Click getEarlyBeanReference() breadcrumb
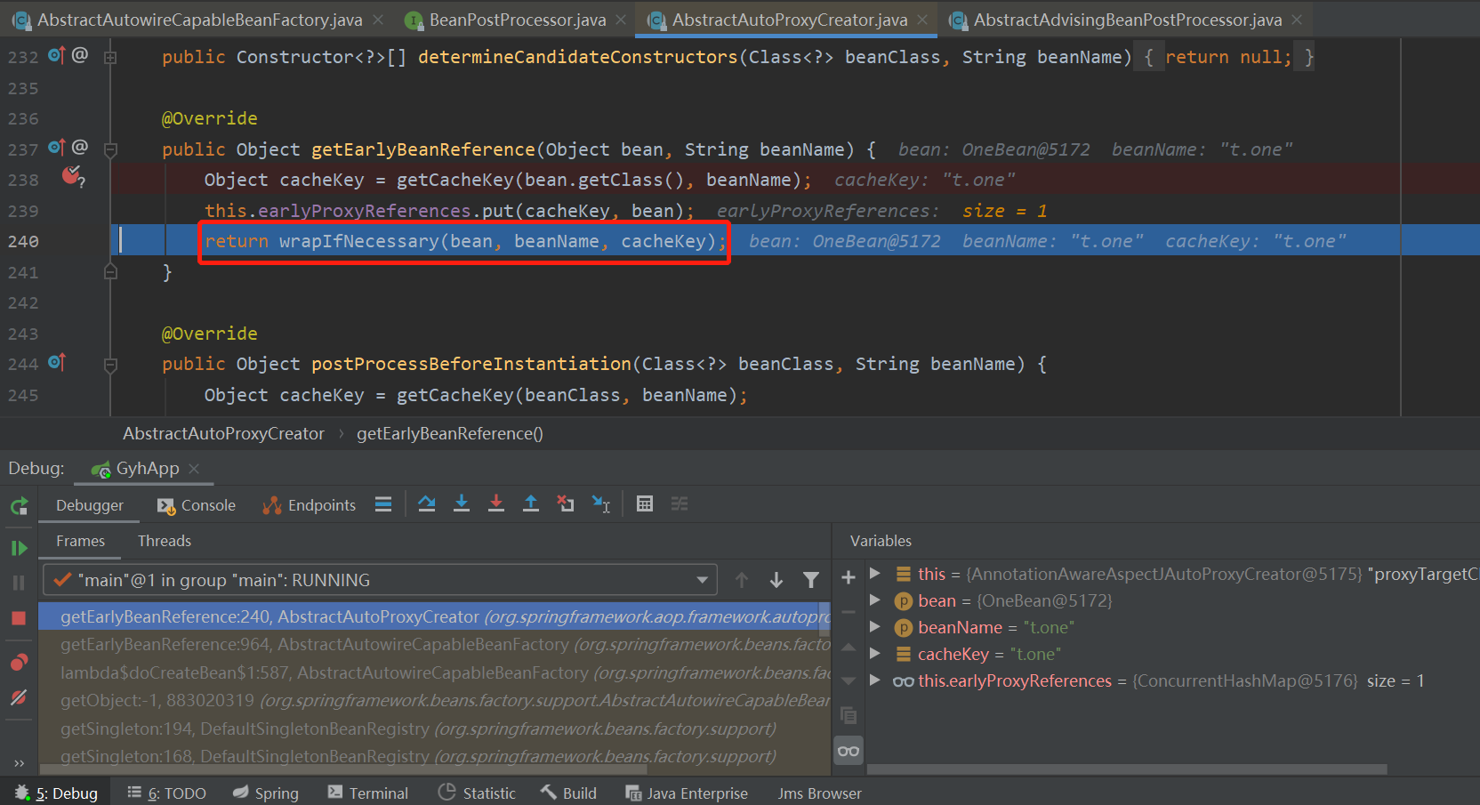 coord(450,433)
